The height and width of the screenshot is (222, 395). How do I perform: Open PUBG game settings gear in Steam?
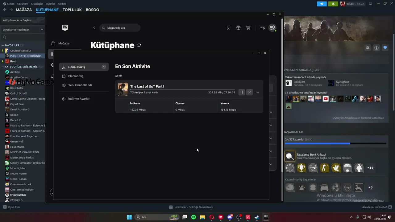point(368,48)
